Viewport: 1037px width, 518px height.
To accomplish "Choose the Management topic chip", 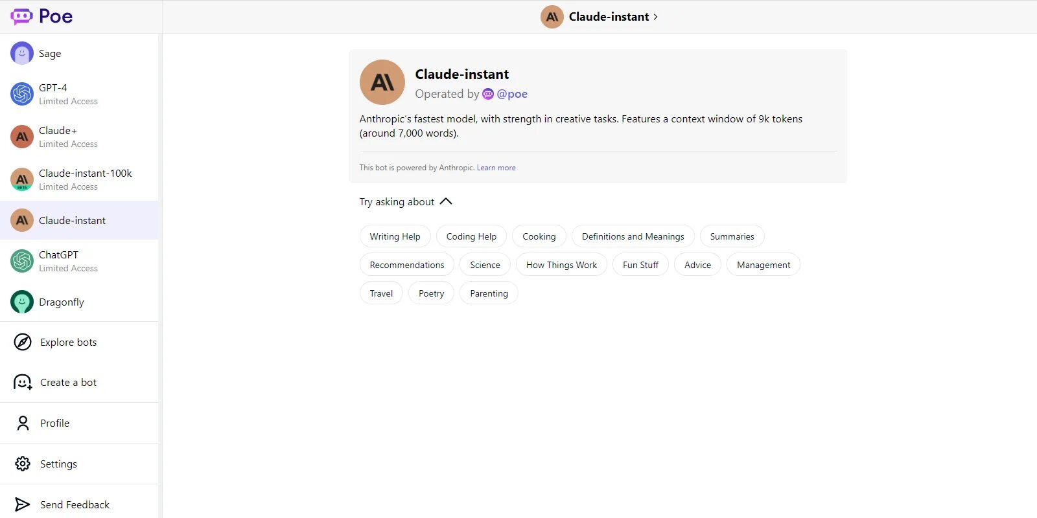I will [763, 265].
